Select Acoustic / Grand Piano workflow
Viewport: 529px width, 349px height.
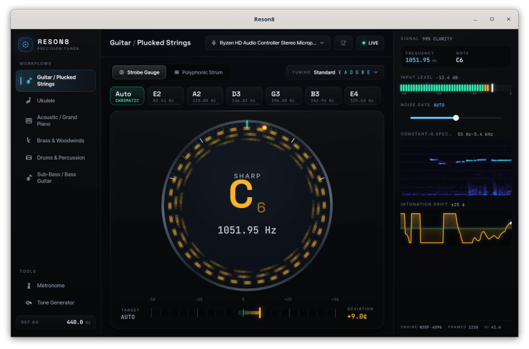56,120
